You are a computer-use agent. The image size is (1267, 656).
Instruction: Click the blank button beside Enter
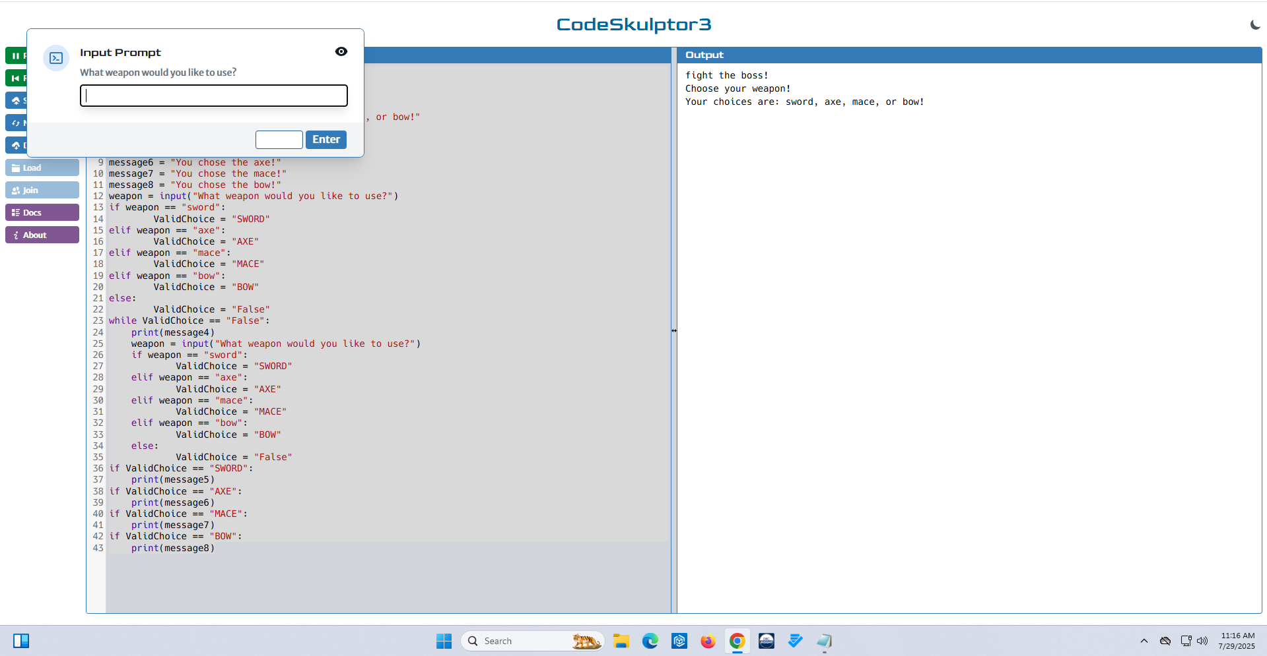[279, 140]
